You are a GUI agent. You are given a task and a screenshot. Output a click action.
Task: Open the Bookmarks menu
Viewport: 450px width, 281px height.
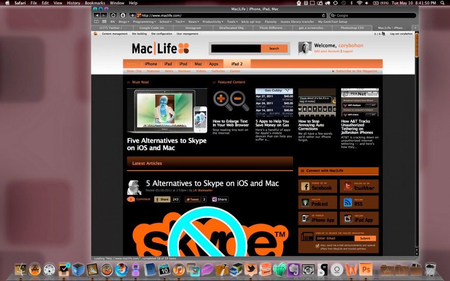pyautogui.click(x=95, y=3)
